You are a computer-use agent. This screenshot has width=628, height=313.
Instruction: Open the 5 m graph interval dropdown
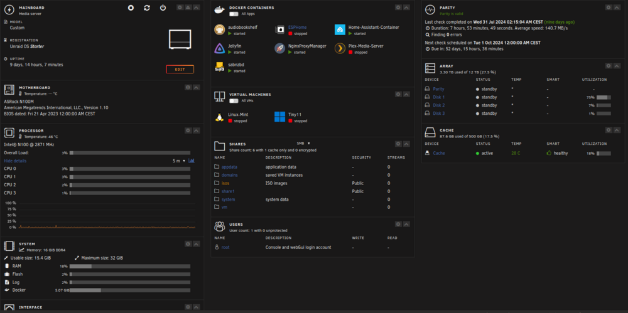pos(179,161)
